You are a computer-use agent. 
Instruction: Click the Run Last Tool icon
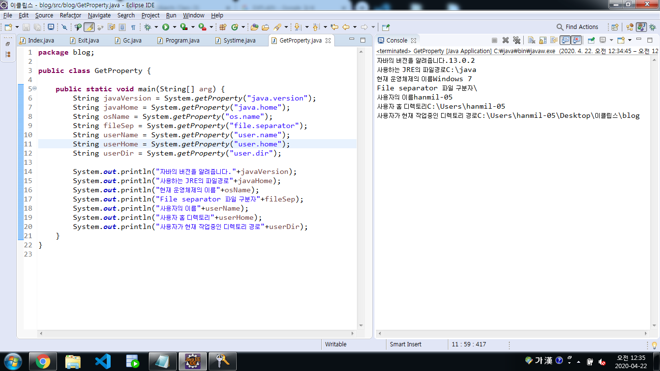pyautogui.click(x=202, y=27)
